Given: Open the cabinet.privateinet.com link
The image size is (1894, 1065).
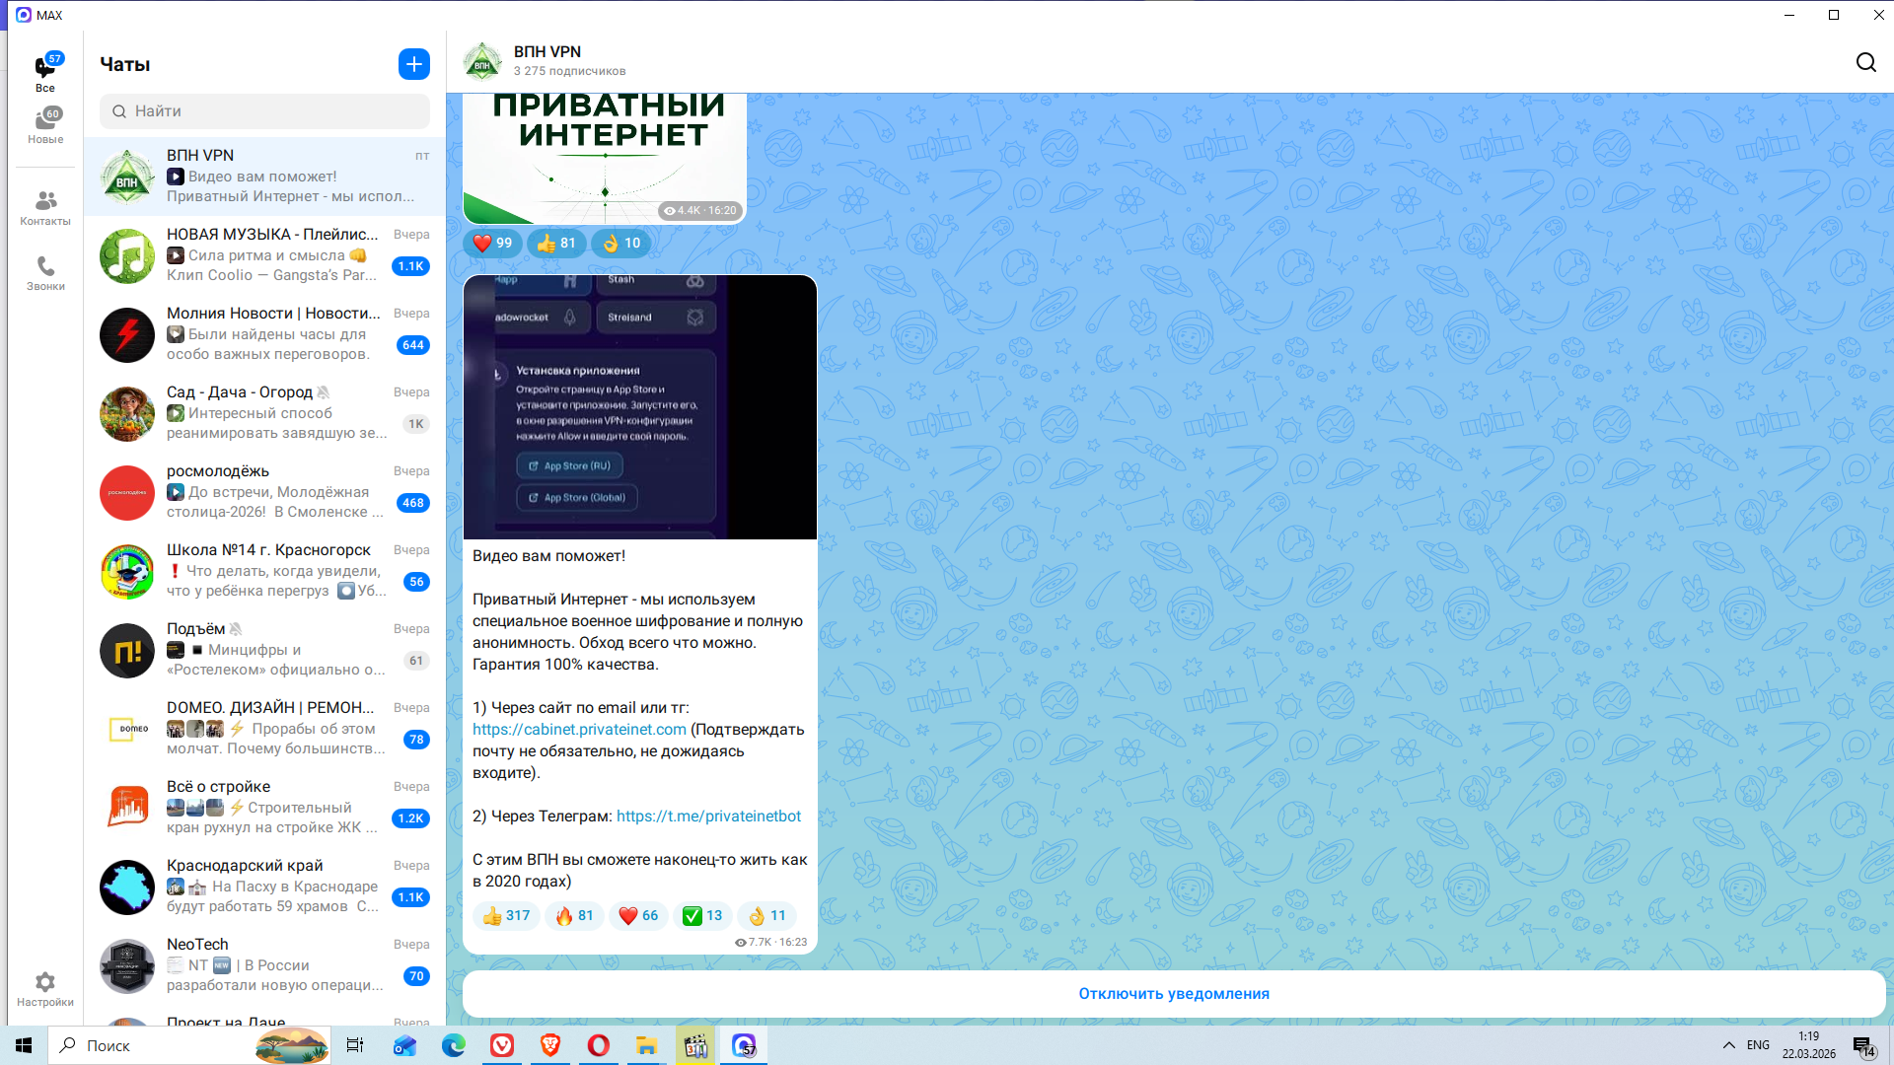Looking at the screenshot, I should 579,730.
